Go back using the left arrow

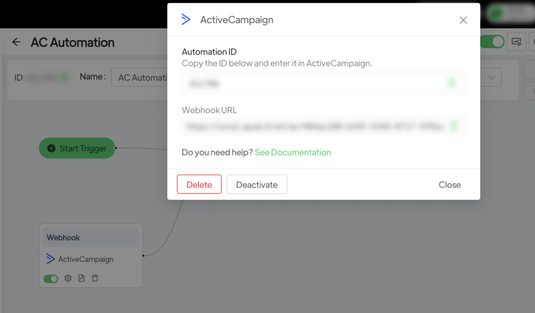tap(17, 42)
